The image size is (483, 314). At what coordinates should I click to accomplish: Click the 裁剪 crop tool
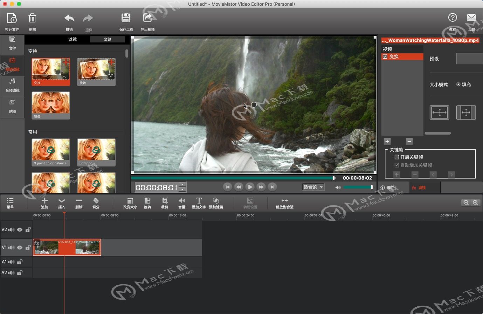pos(165,201)
